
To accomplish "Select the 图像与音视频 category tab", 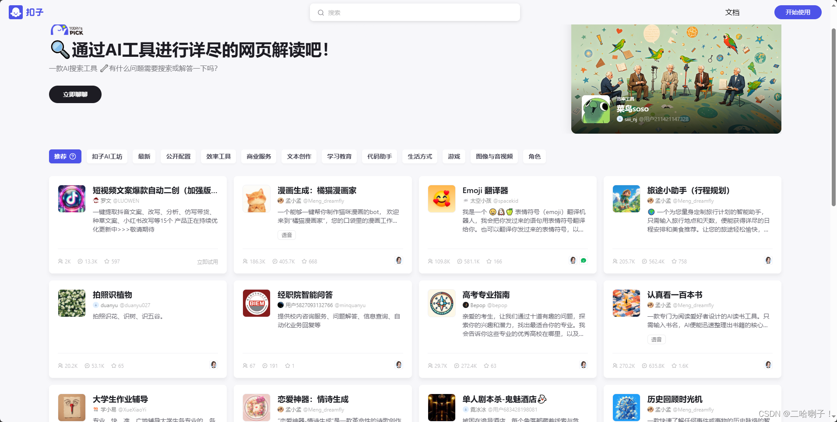I will pos(494,156).
